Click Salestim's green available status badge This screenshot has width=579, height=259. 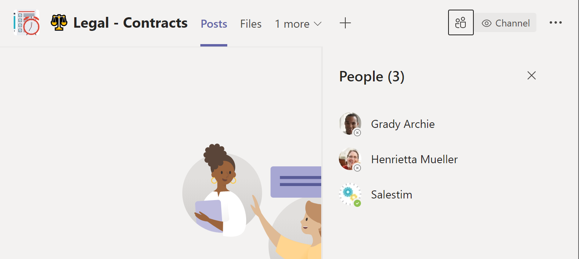357,203
